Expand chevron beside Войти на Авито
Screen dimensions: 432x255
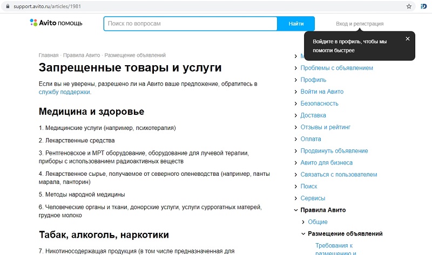tap(295, 92)
